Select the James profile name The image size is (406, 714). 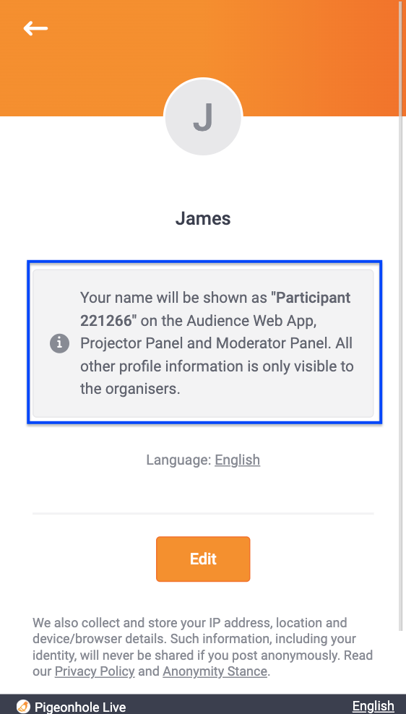(x=203, y=218)
